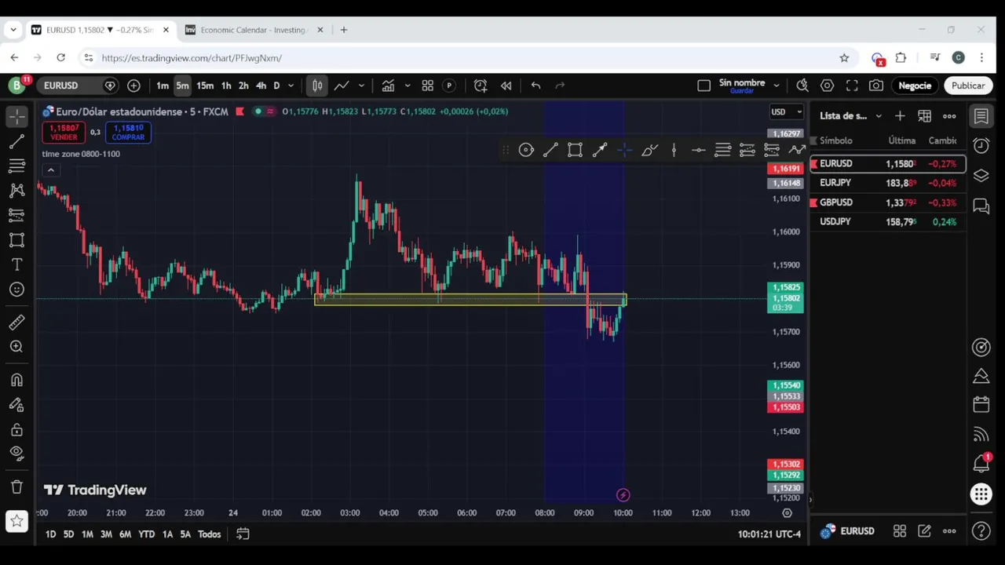Select the trend line tool in left toolbar
Viewport: 1005px width, 565px height.
16,141
